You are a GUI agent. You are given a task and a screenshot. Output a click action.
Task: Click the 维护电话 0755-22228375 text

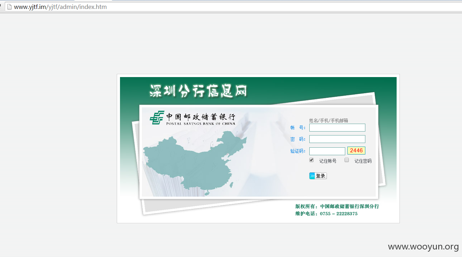(x=326, y=214)
